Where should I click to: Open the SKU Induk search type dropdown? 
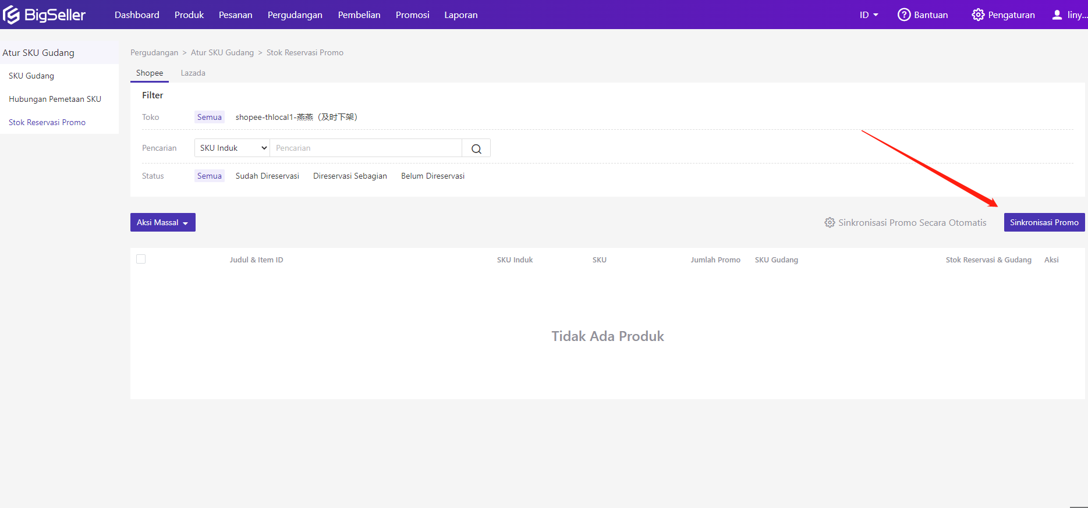[232, 148]
